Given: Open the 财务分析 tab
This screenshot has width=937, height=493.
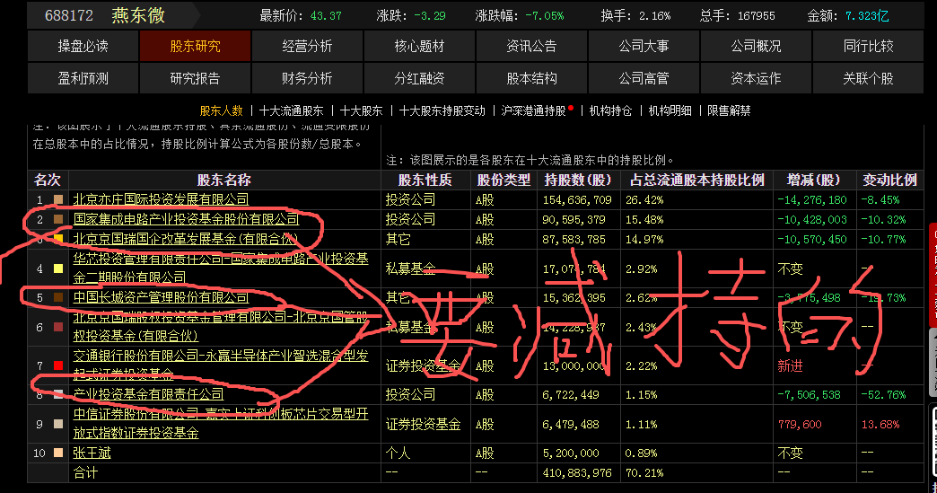Looking at the screenshot, I should point(307,78).
